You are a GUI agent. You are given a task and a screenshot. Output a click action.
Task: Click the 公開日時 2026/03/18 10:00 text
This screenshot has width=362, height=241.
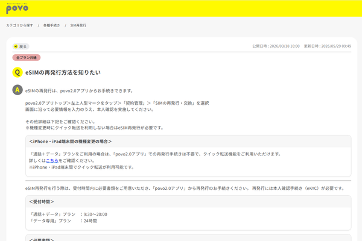tap(276, 46)
